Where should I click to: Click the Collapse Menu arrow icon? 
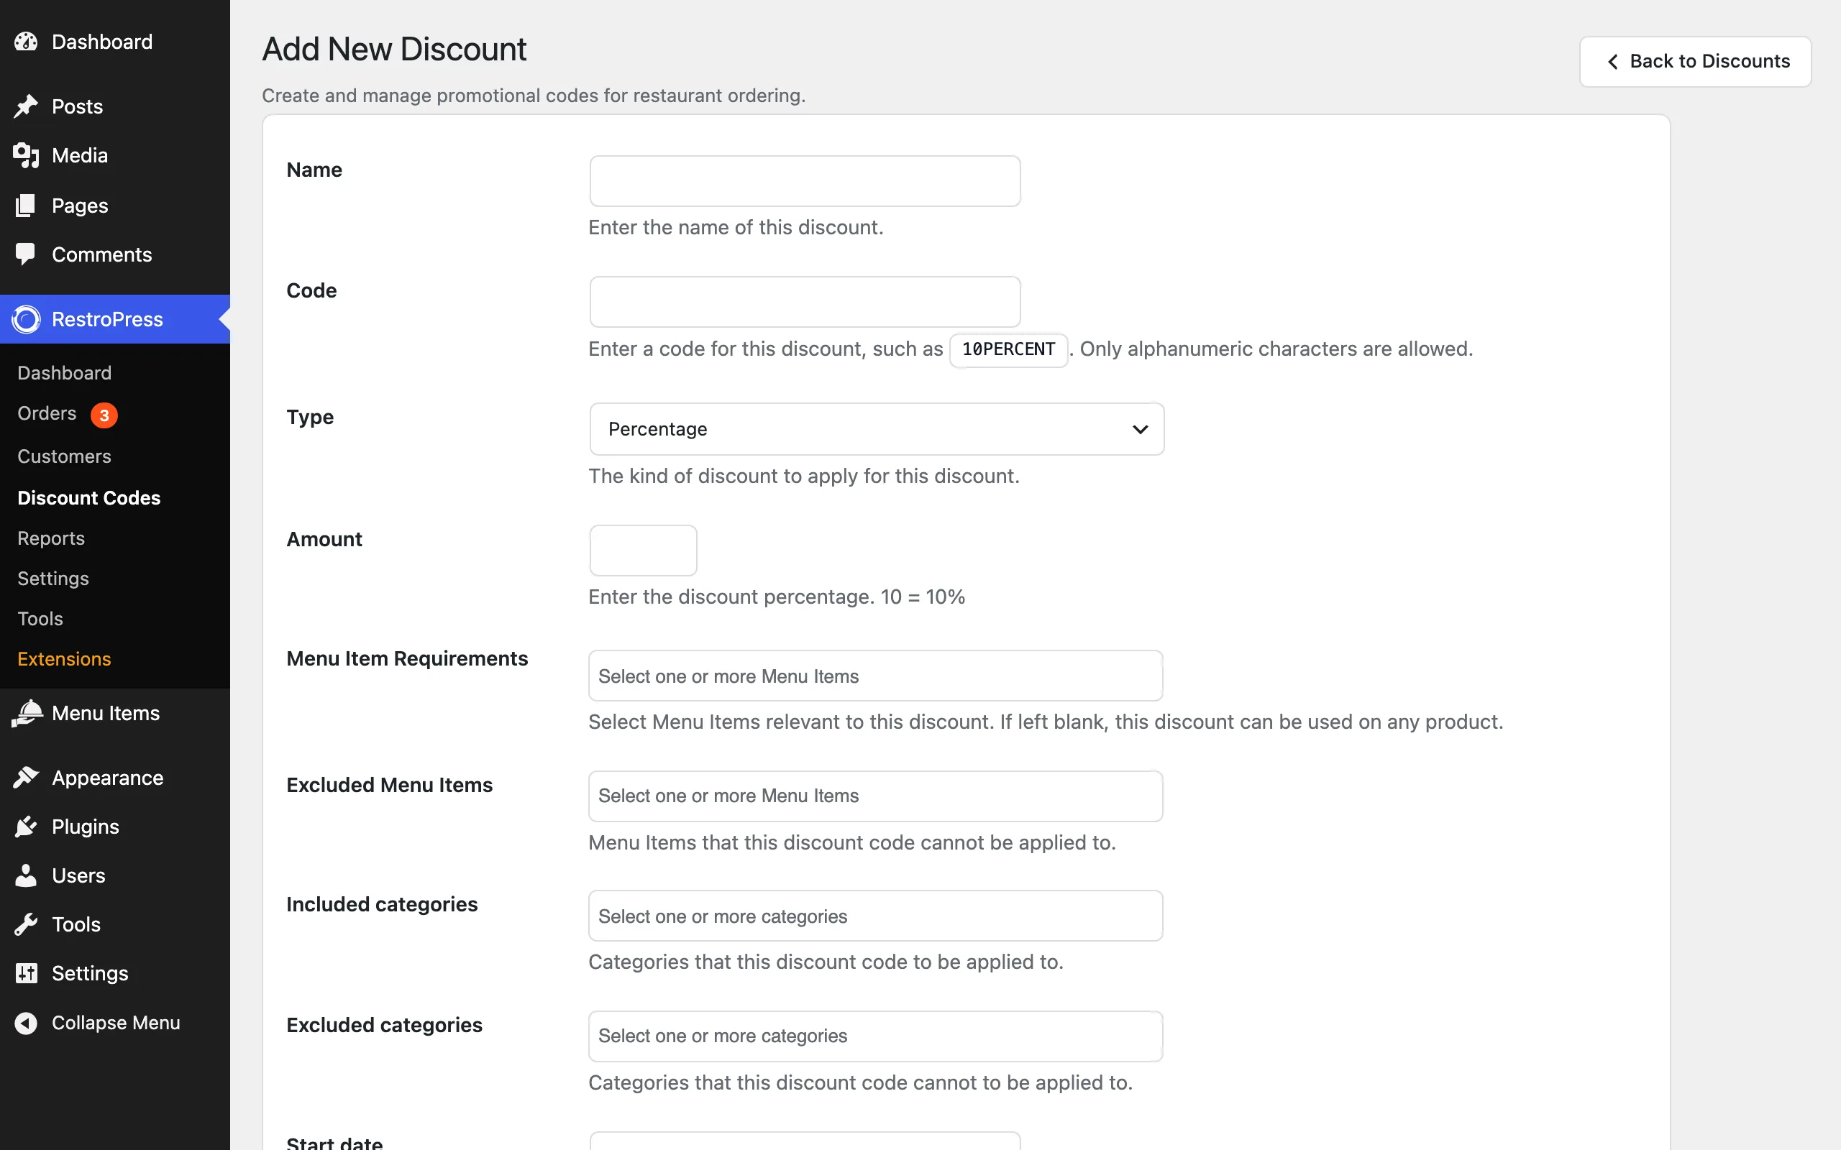click(26, 1023)
